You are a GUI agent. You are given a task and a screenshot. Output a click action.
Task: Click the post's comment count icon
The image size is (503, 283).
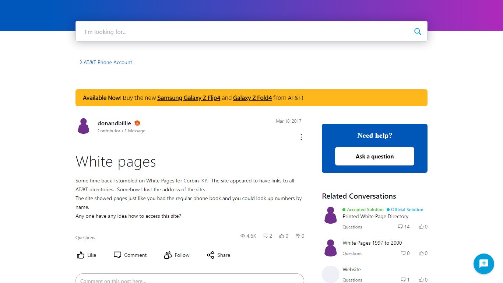click(x=266, y=236)
